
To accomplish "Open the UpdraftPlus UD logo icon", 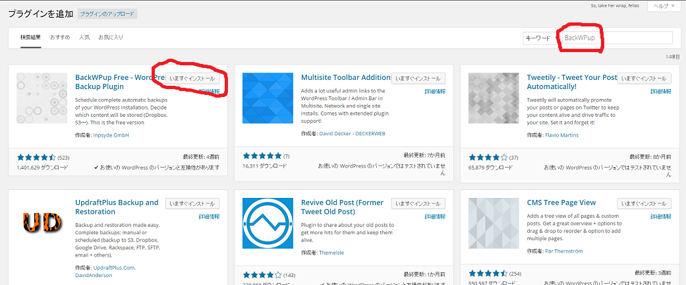I will point(42,223).
